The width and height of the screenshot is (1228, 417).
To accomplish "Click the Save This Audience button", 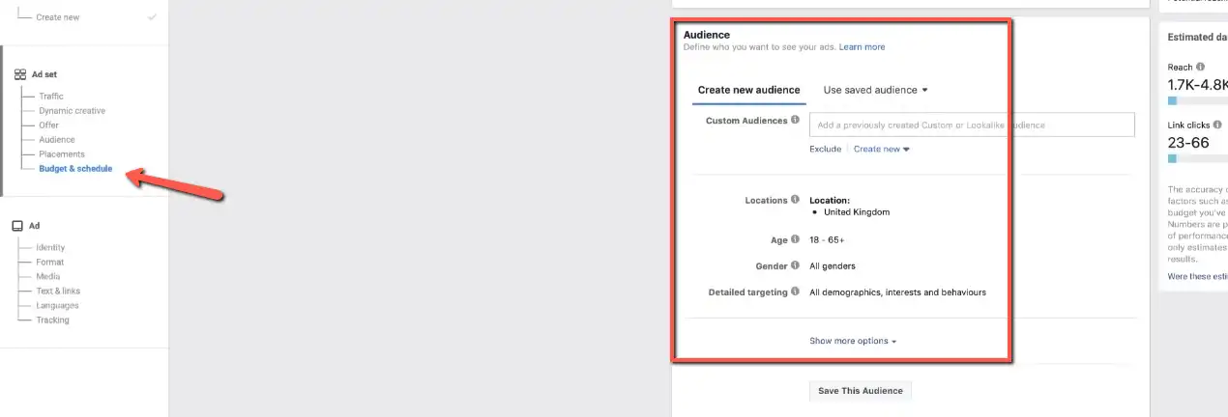I will click(x=860, y=391).
